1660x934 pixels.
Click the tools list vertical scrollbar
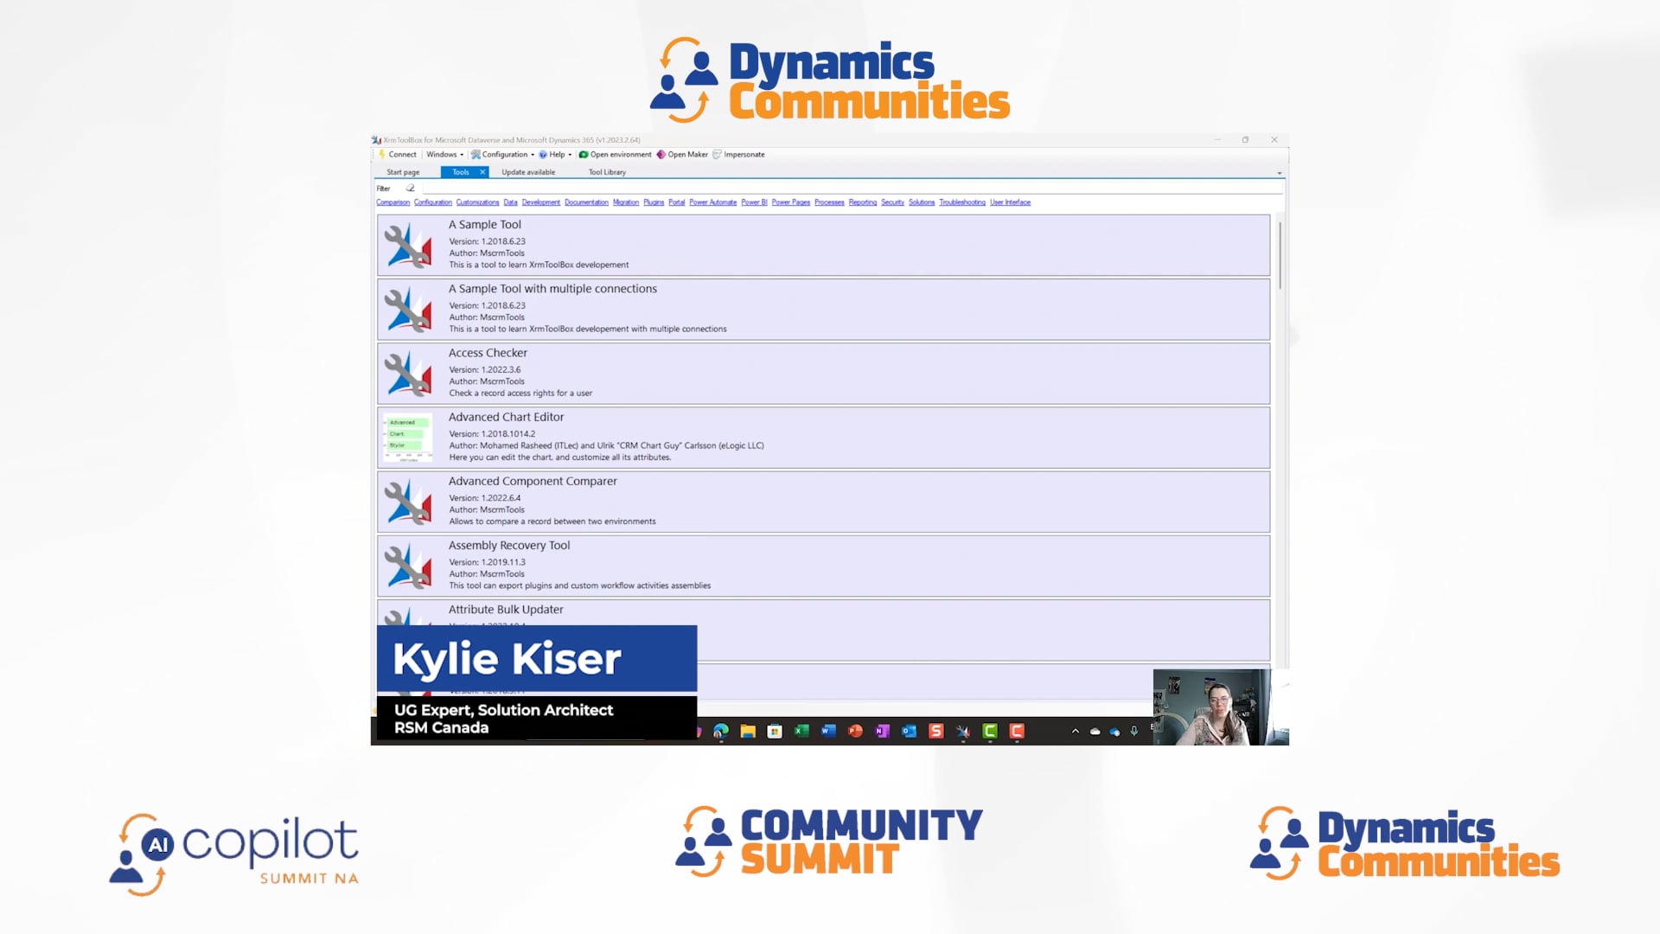1280,255
